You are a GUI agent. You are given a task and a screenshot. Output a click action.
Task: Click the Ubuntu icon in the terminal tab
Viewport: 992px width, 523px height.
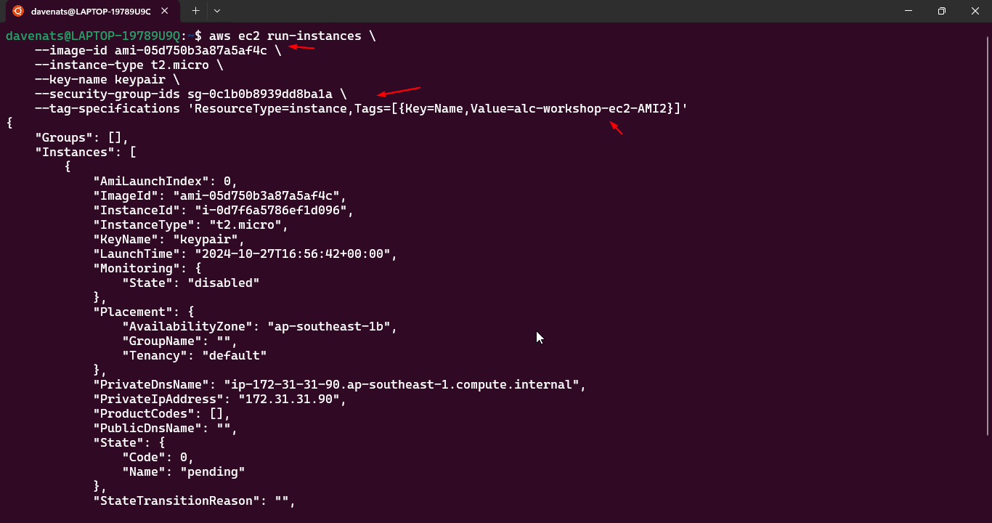18,11
